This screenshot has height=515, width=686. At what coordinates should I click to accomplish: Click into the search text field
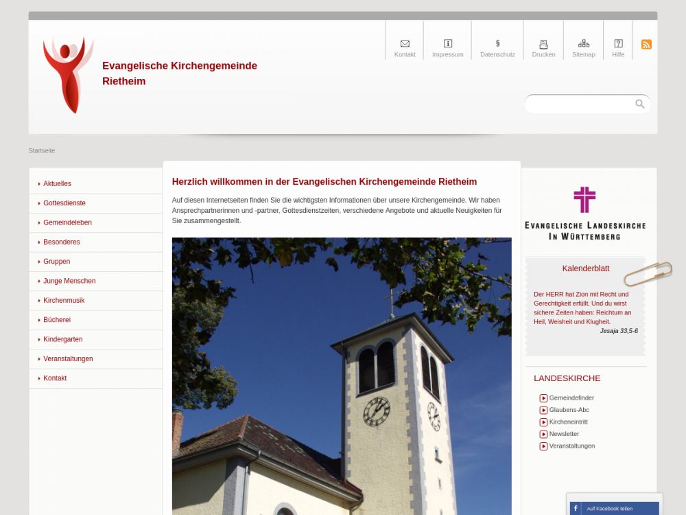[x=580, y=104]
